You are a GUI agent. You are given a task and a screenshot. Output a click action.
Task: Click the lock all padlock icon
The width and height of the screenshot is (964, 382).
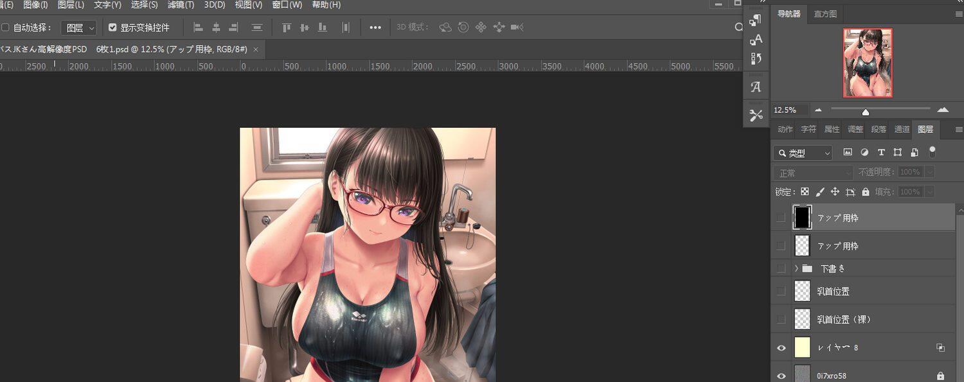866,192
